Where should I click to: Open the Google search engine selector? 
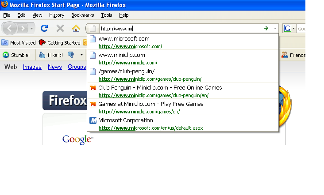(x=289, y=28)
